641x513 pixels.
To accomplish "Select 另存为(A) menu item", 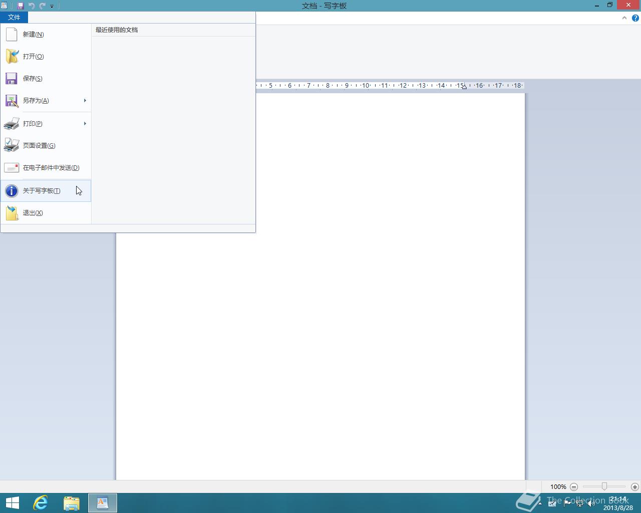I will coord(46,101).
